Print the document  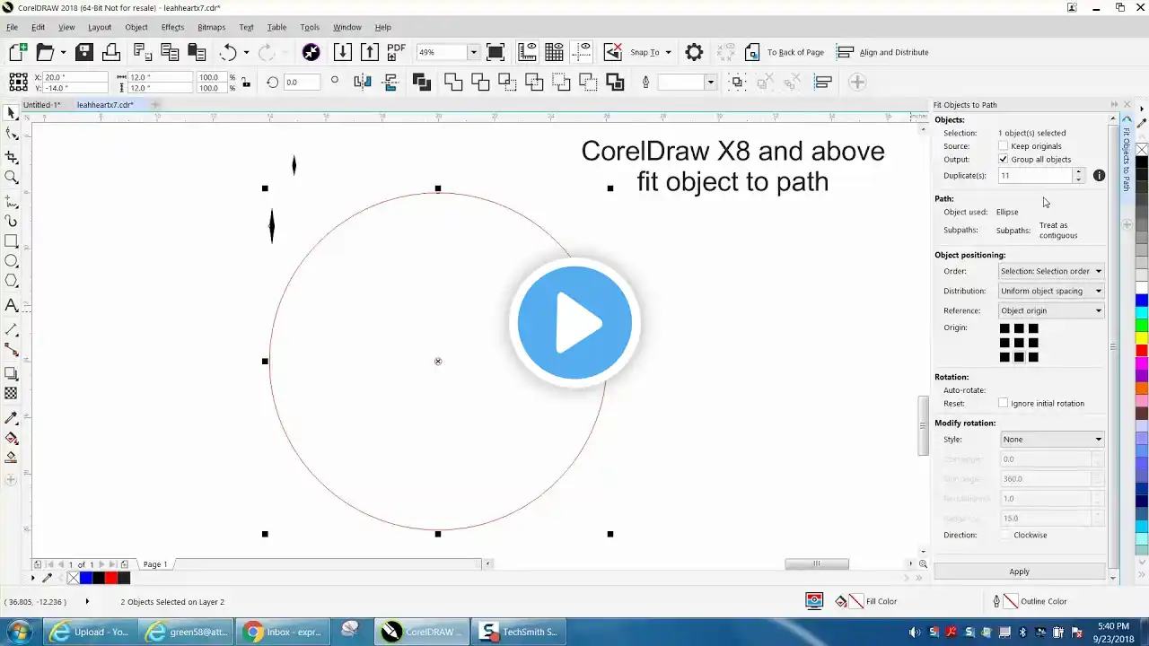tap(111, 52)
